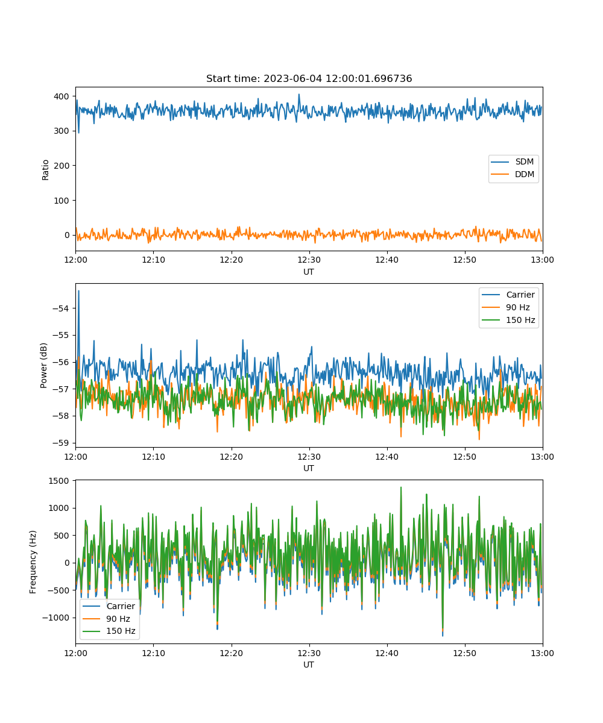The width and height of the screenshot is (603, 723).
Task: Select the Carrier legend entry in Frequency plot
Action: (x=109, y=606)
